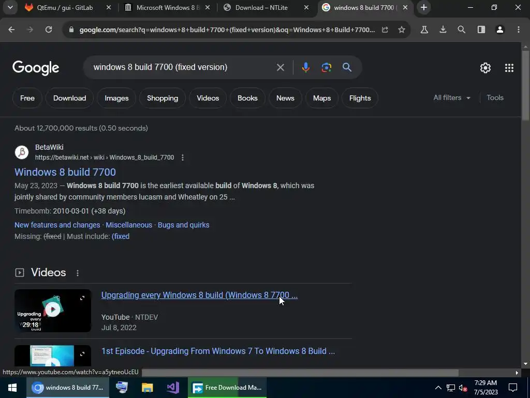Select the Books filter chip
The image size is (530, 398).
247,98
